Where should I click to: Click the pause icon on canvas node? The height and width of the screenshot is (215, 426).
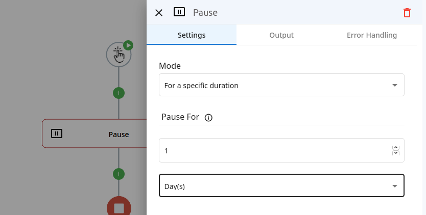(57, 133)
